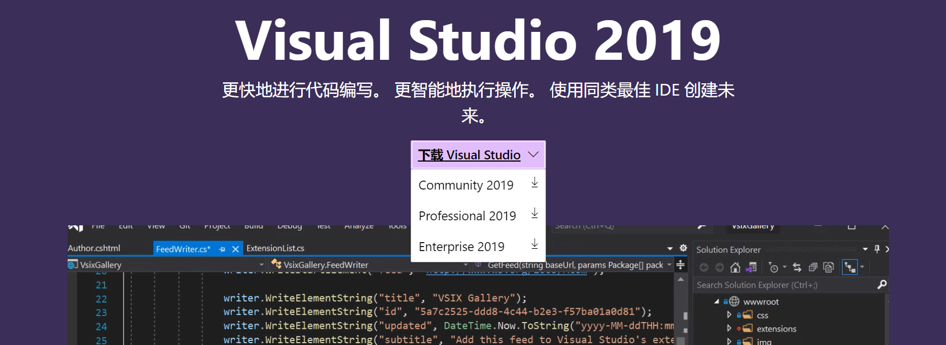Viewport: 946px width, 345px height.
Task: Click the Solution Explorer search magnifier icon
Action: pyautogui.click(x=882, y=285)
